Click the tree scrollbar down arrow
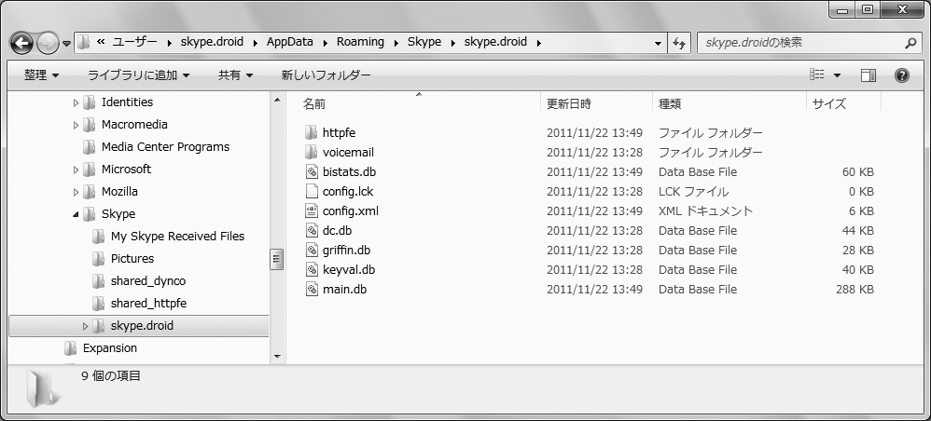The width and height of the screenshot is (931, 421). click(277, 357)
